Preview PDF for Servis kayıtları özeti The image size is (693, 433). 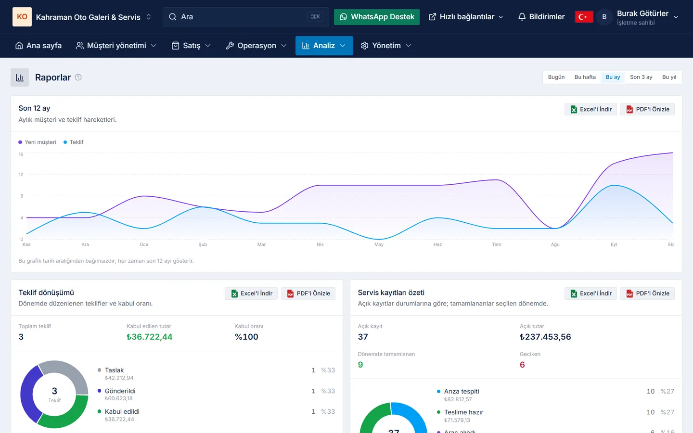pos(647,293)
